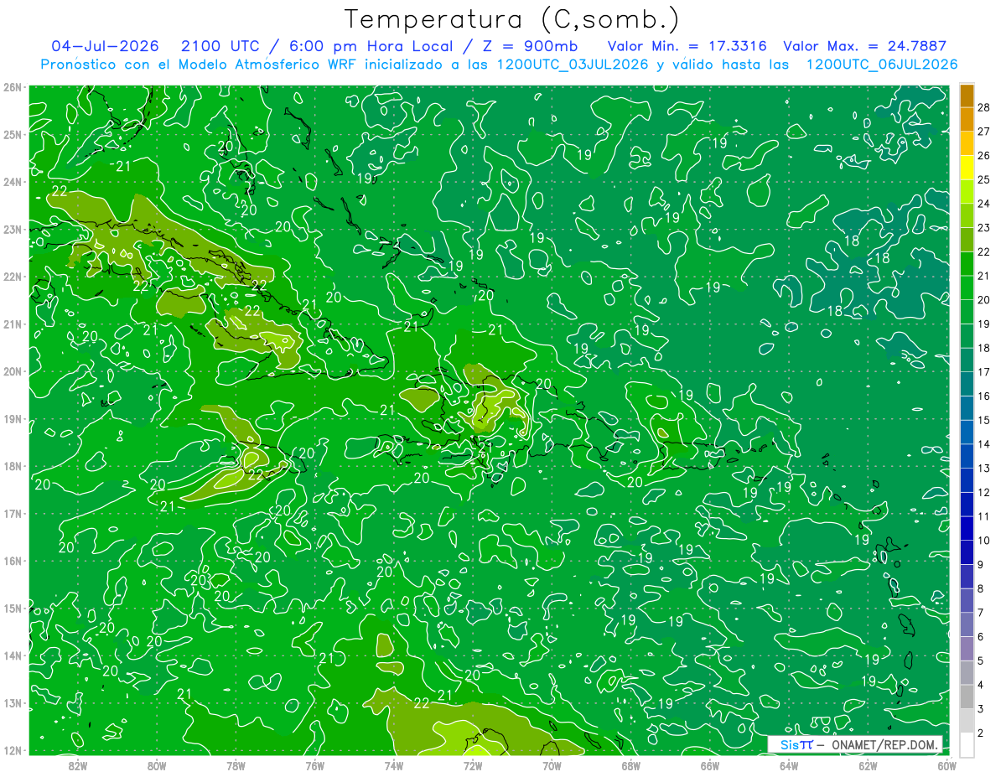Select the date text "04-Jul-2026"

click(x=106, y=46)
